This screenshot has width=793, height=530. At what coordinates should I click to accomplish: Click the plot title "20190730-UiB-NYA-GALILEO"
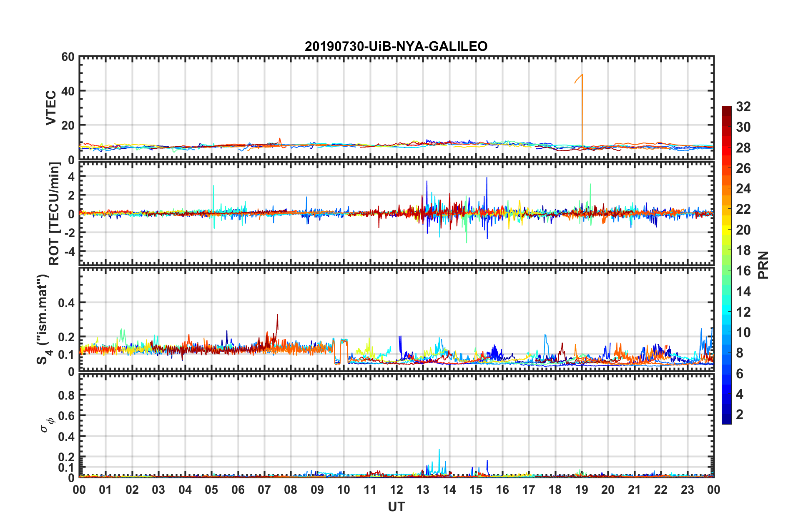pyautogui.click(x=396, y=46)
